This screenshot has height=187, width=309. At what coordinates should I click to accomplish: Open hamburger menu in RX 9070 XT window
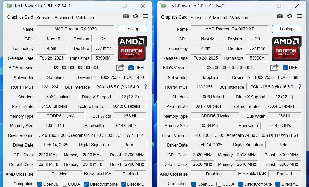(299, 16)
